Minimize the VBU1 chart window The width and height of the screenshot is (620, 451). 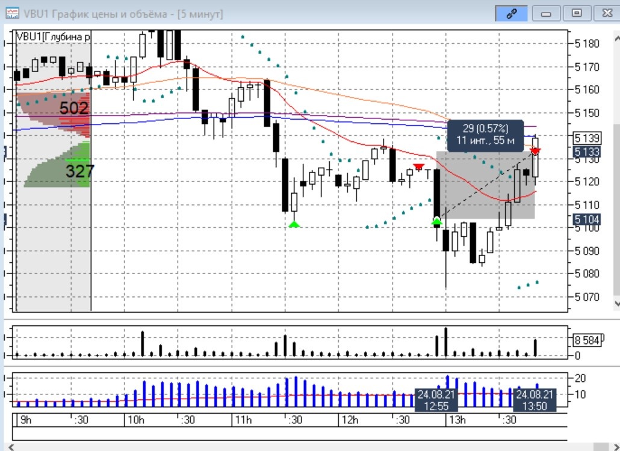(x=546, y=14)
